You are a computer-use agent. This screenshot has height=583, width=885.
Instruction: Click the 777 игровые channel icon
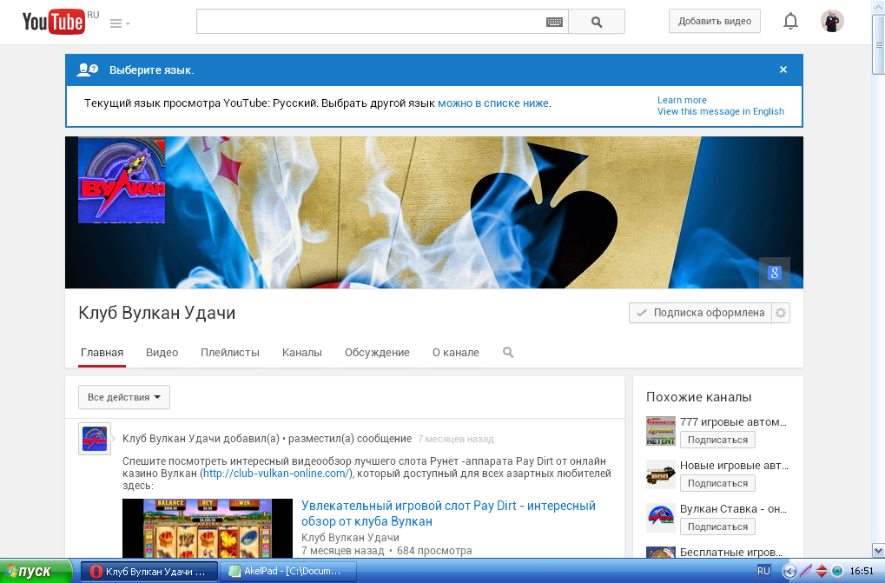(x=661, y=431)
